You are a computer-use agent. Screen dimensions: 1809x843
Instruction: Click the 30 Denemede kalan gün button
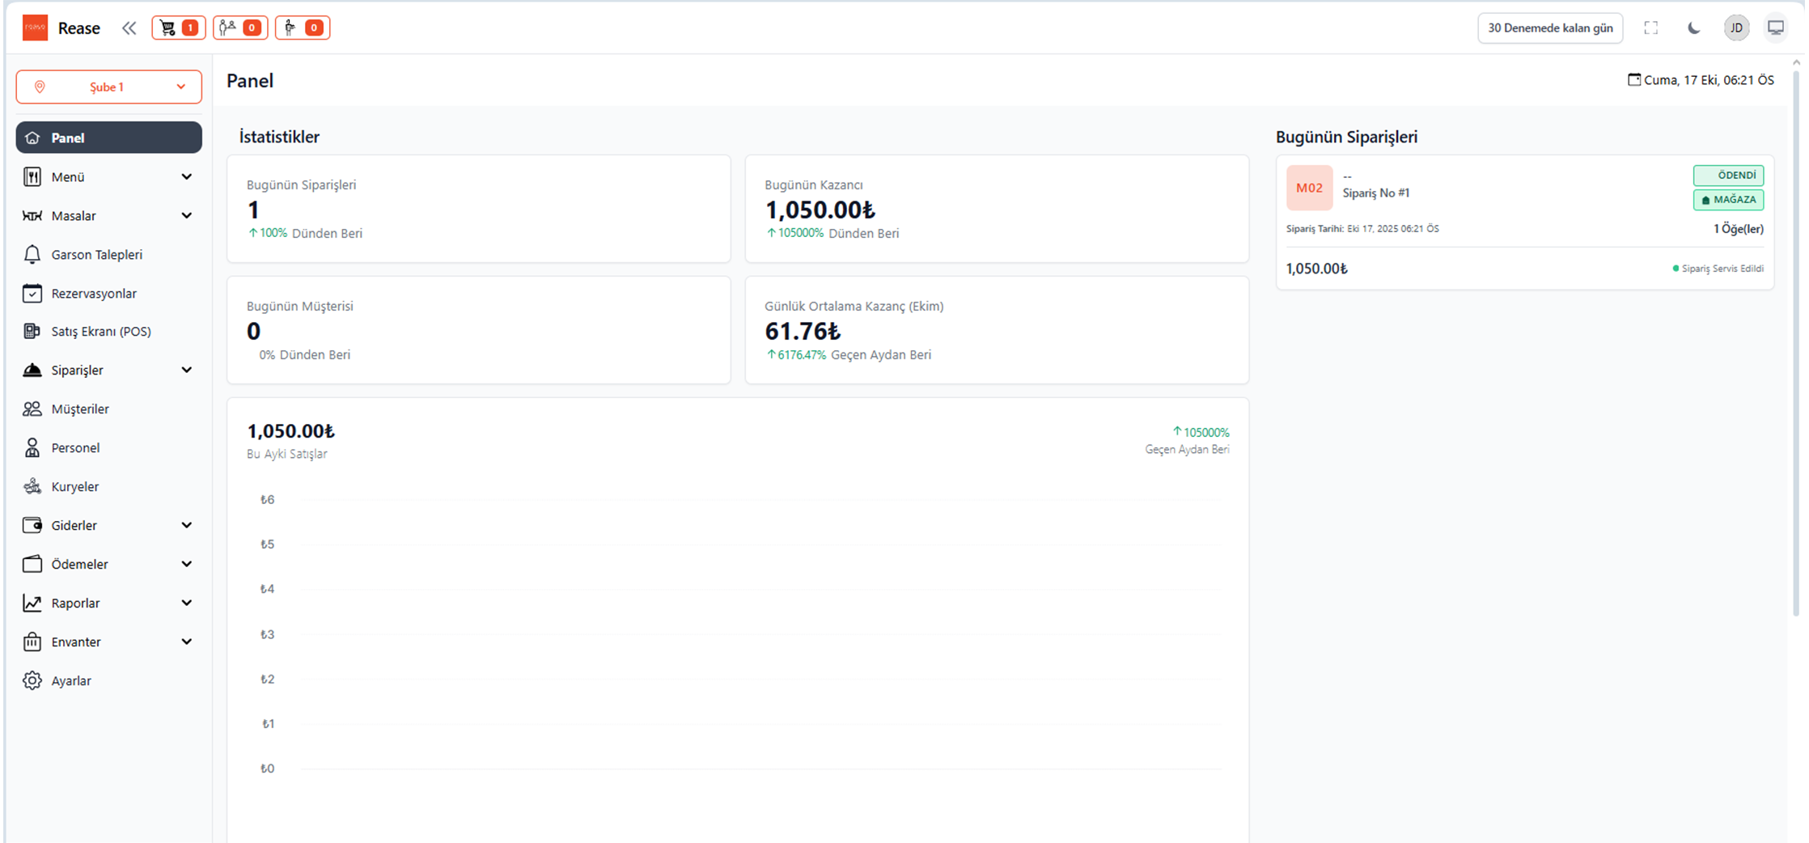[x=1549, y=28]
